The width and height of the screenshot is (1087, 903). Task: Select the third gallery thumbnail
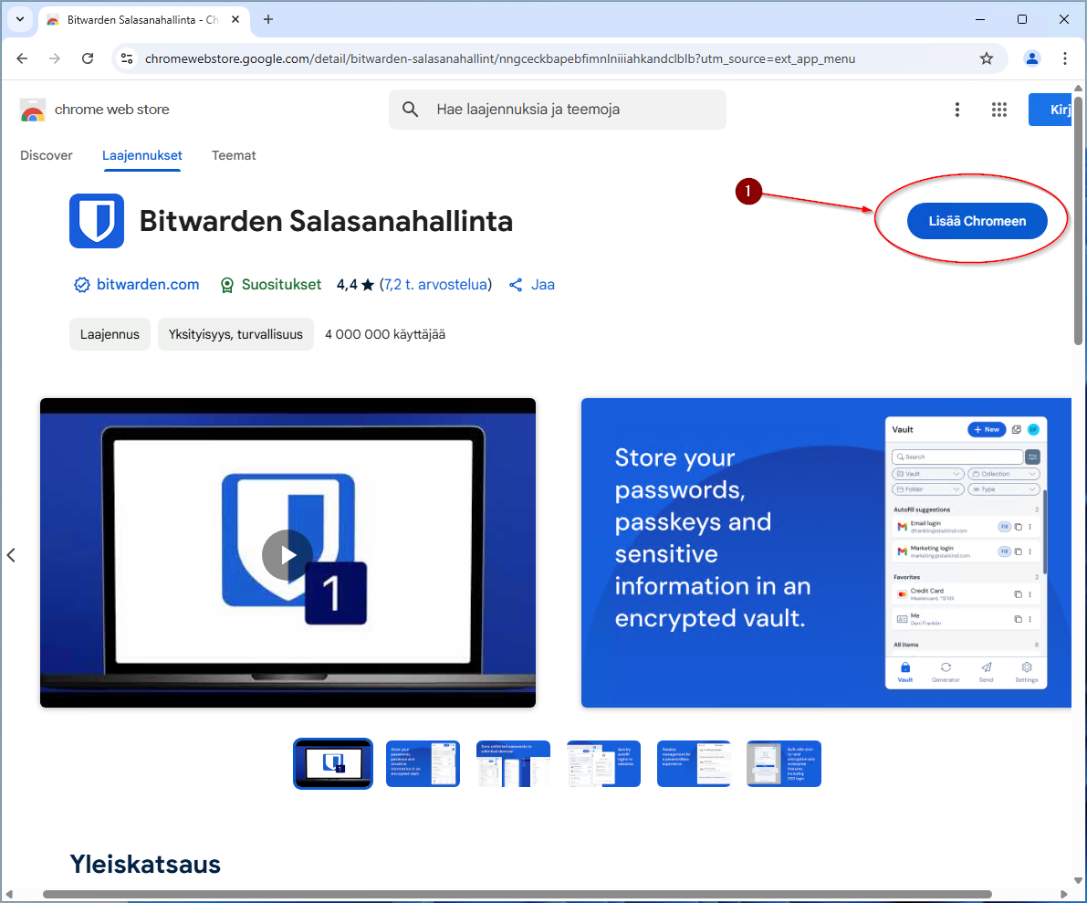point(513,763)
